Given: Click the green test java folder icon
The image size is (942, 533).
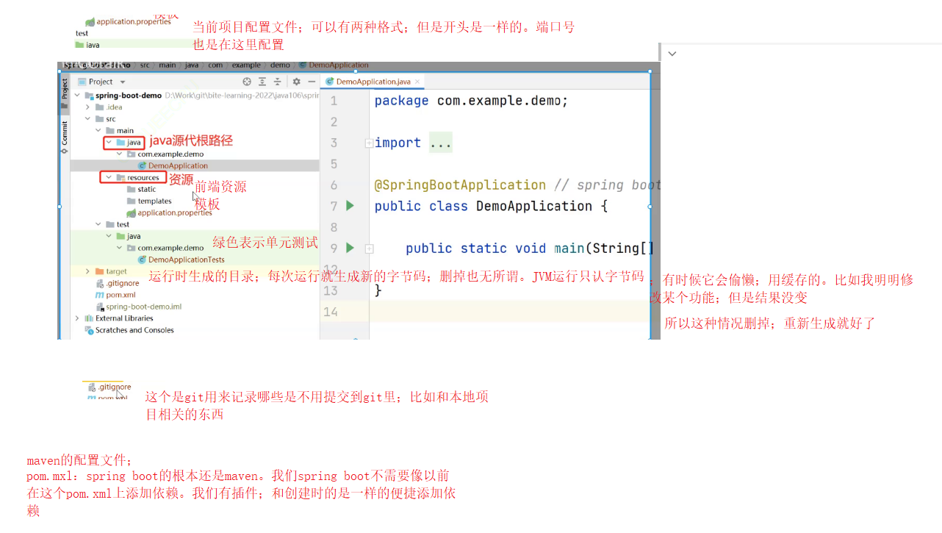Looking at the screenshot, I should pos(121,236).
